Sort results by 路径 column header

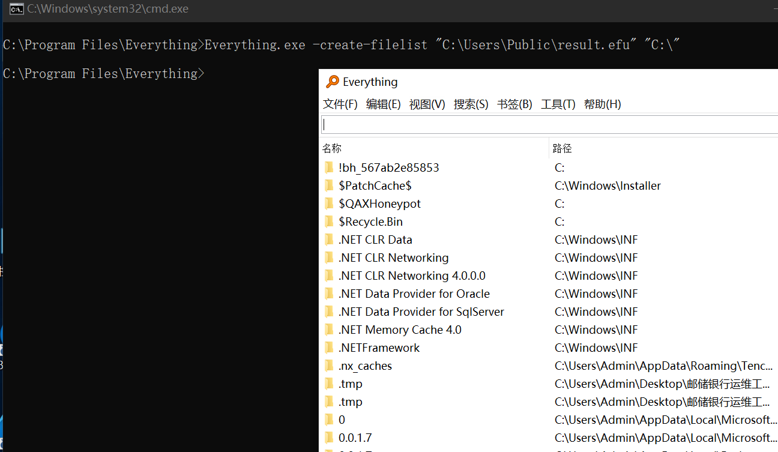click(x=562, y=148)
